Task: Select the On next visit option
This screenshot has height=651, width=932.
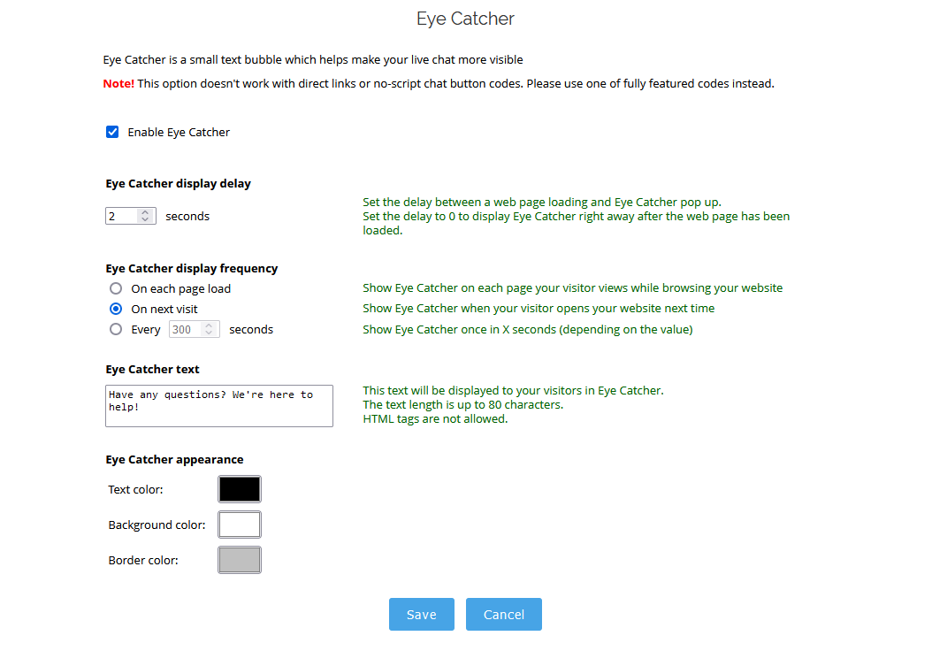Action: click(115, 309)
